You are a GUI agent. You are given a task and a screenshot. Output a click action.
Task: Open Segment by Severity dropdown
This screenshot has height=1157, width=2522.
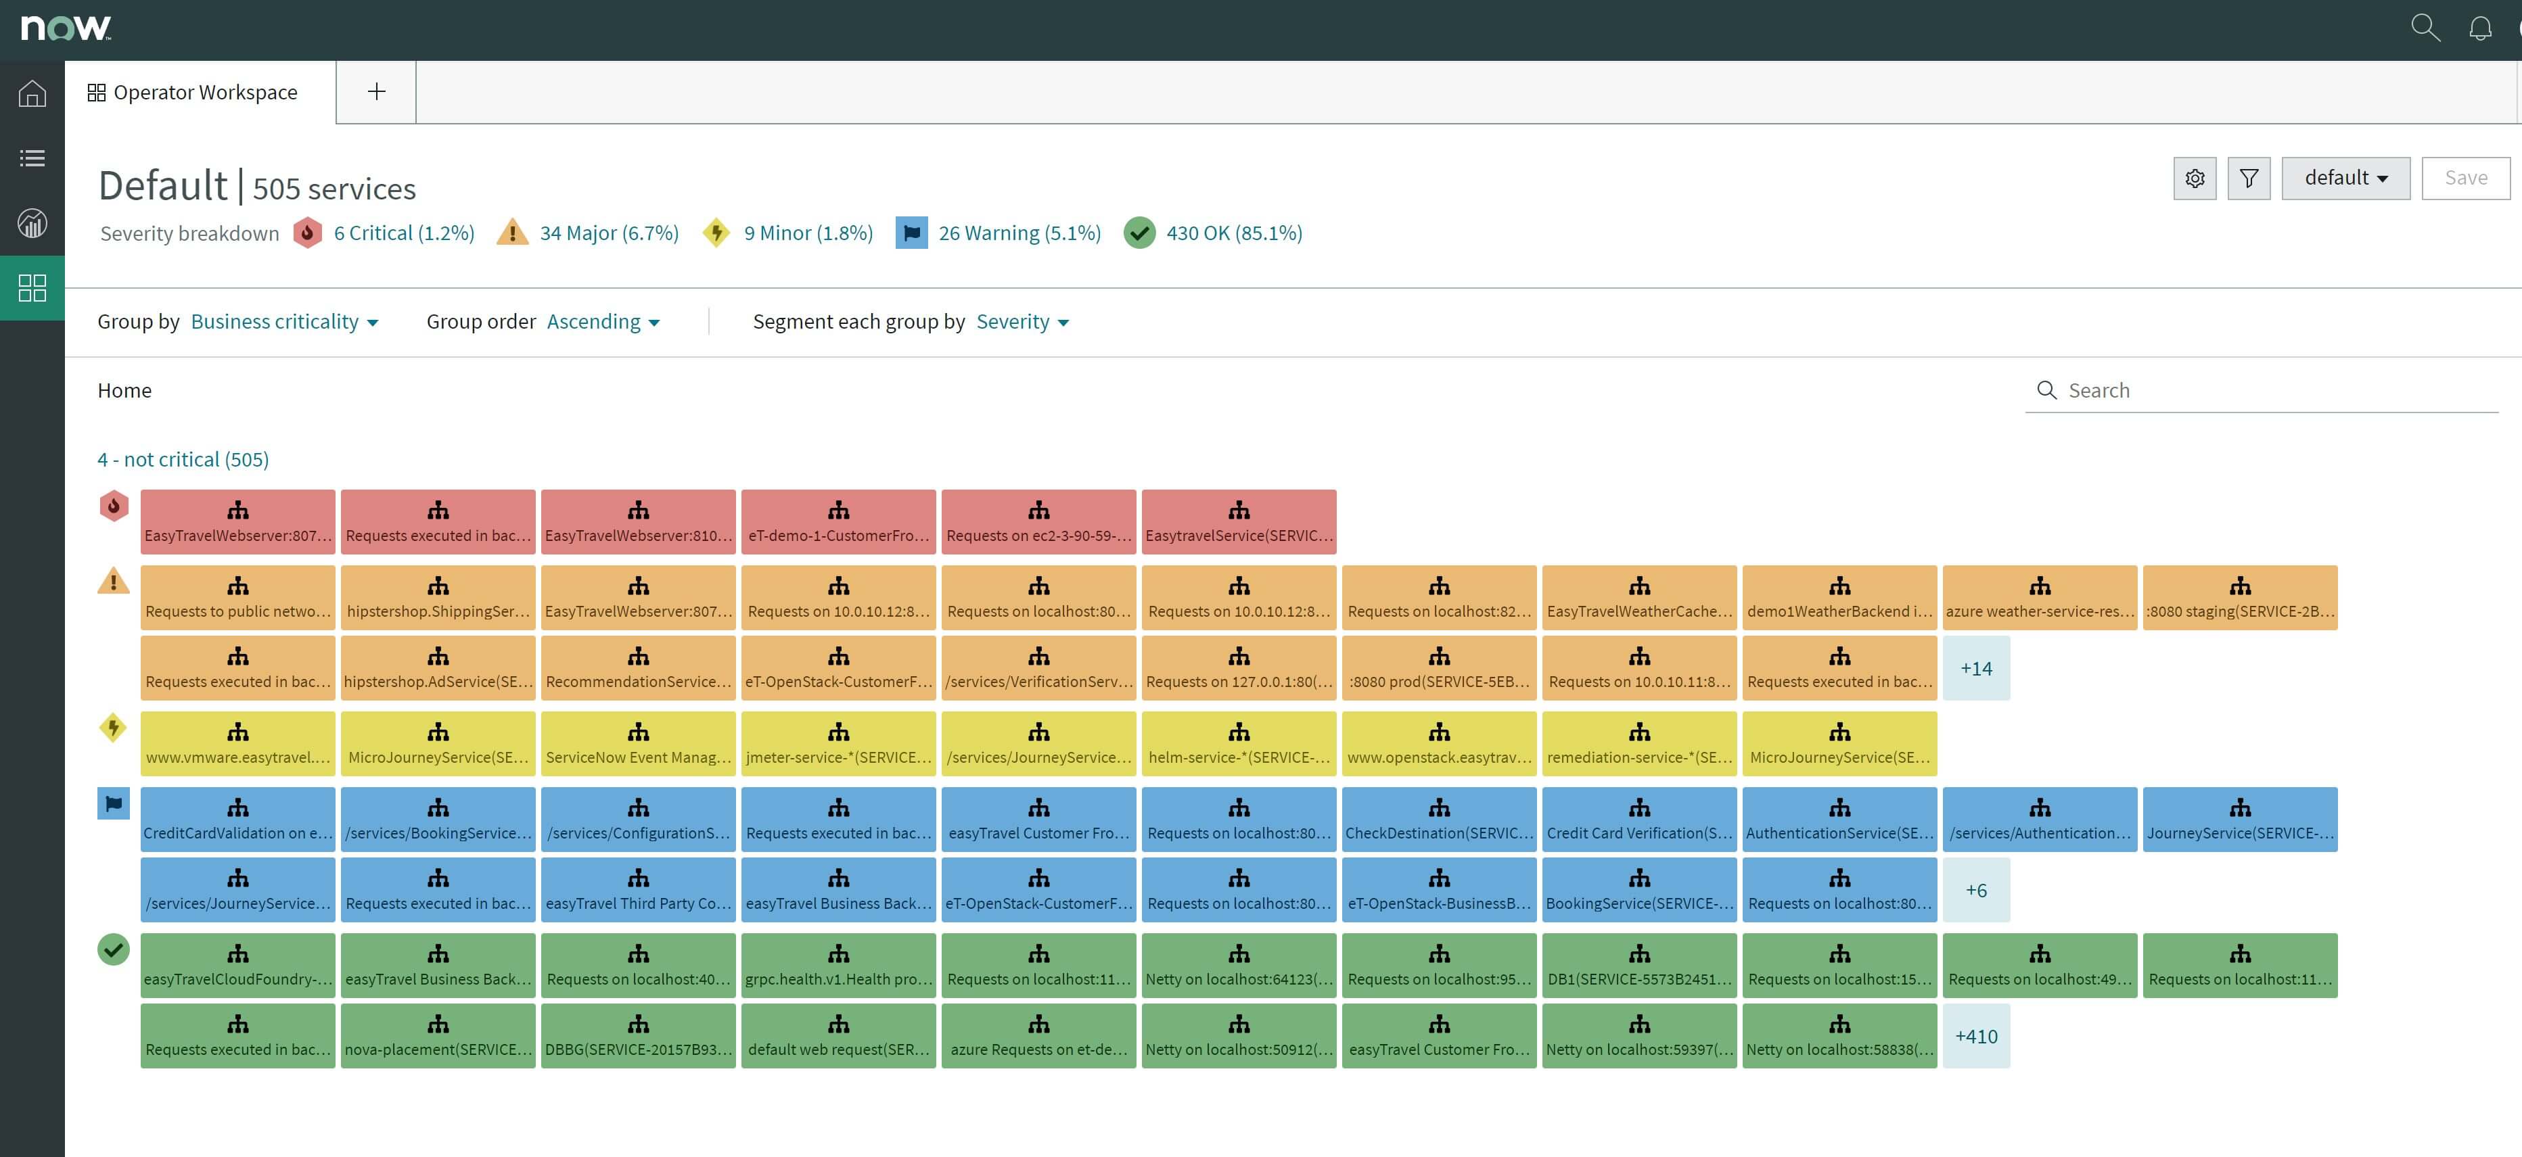[1022, 322]
